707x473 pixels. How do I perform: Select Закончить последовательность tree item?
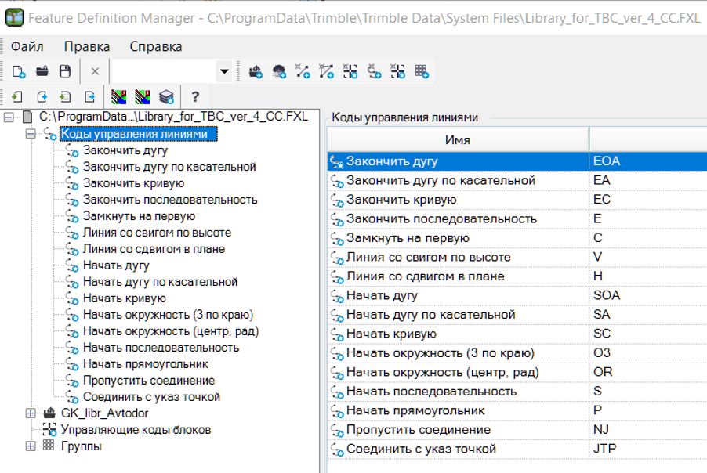pos(170,200)
